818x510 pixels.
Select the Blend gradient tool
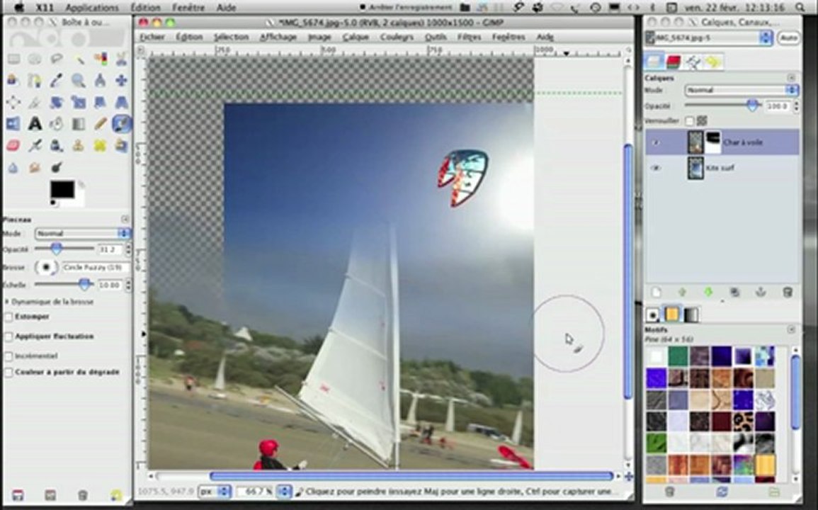pos(78,124)
